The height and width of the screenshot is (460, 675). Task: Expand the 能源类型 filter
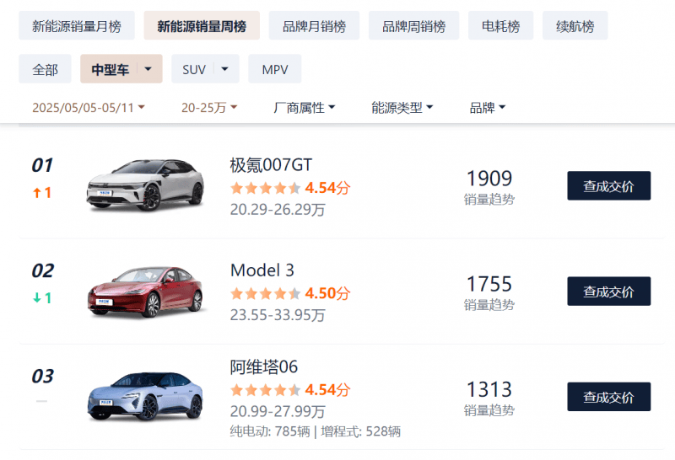tap(402, 107)
